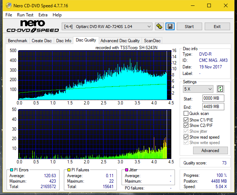
Task: Click the save floppy disk icon
Action: [x=170, y=27]
